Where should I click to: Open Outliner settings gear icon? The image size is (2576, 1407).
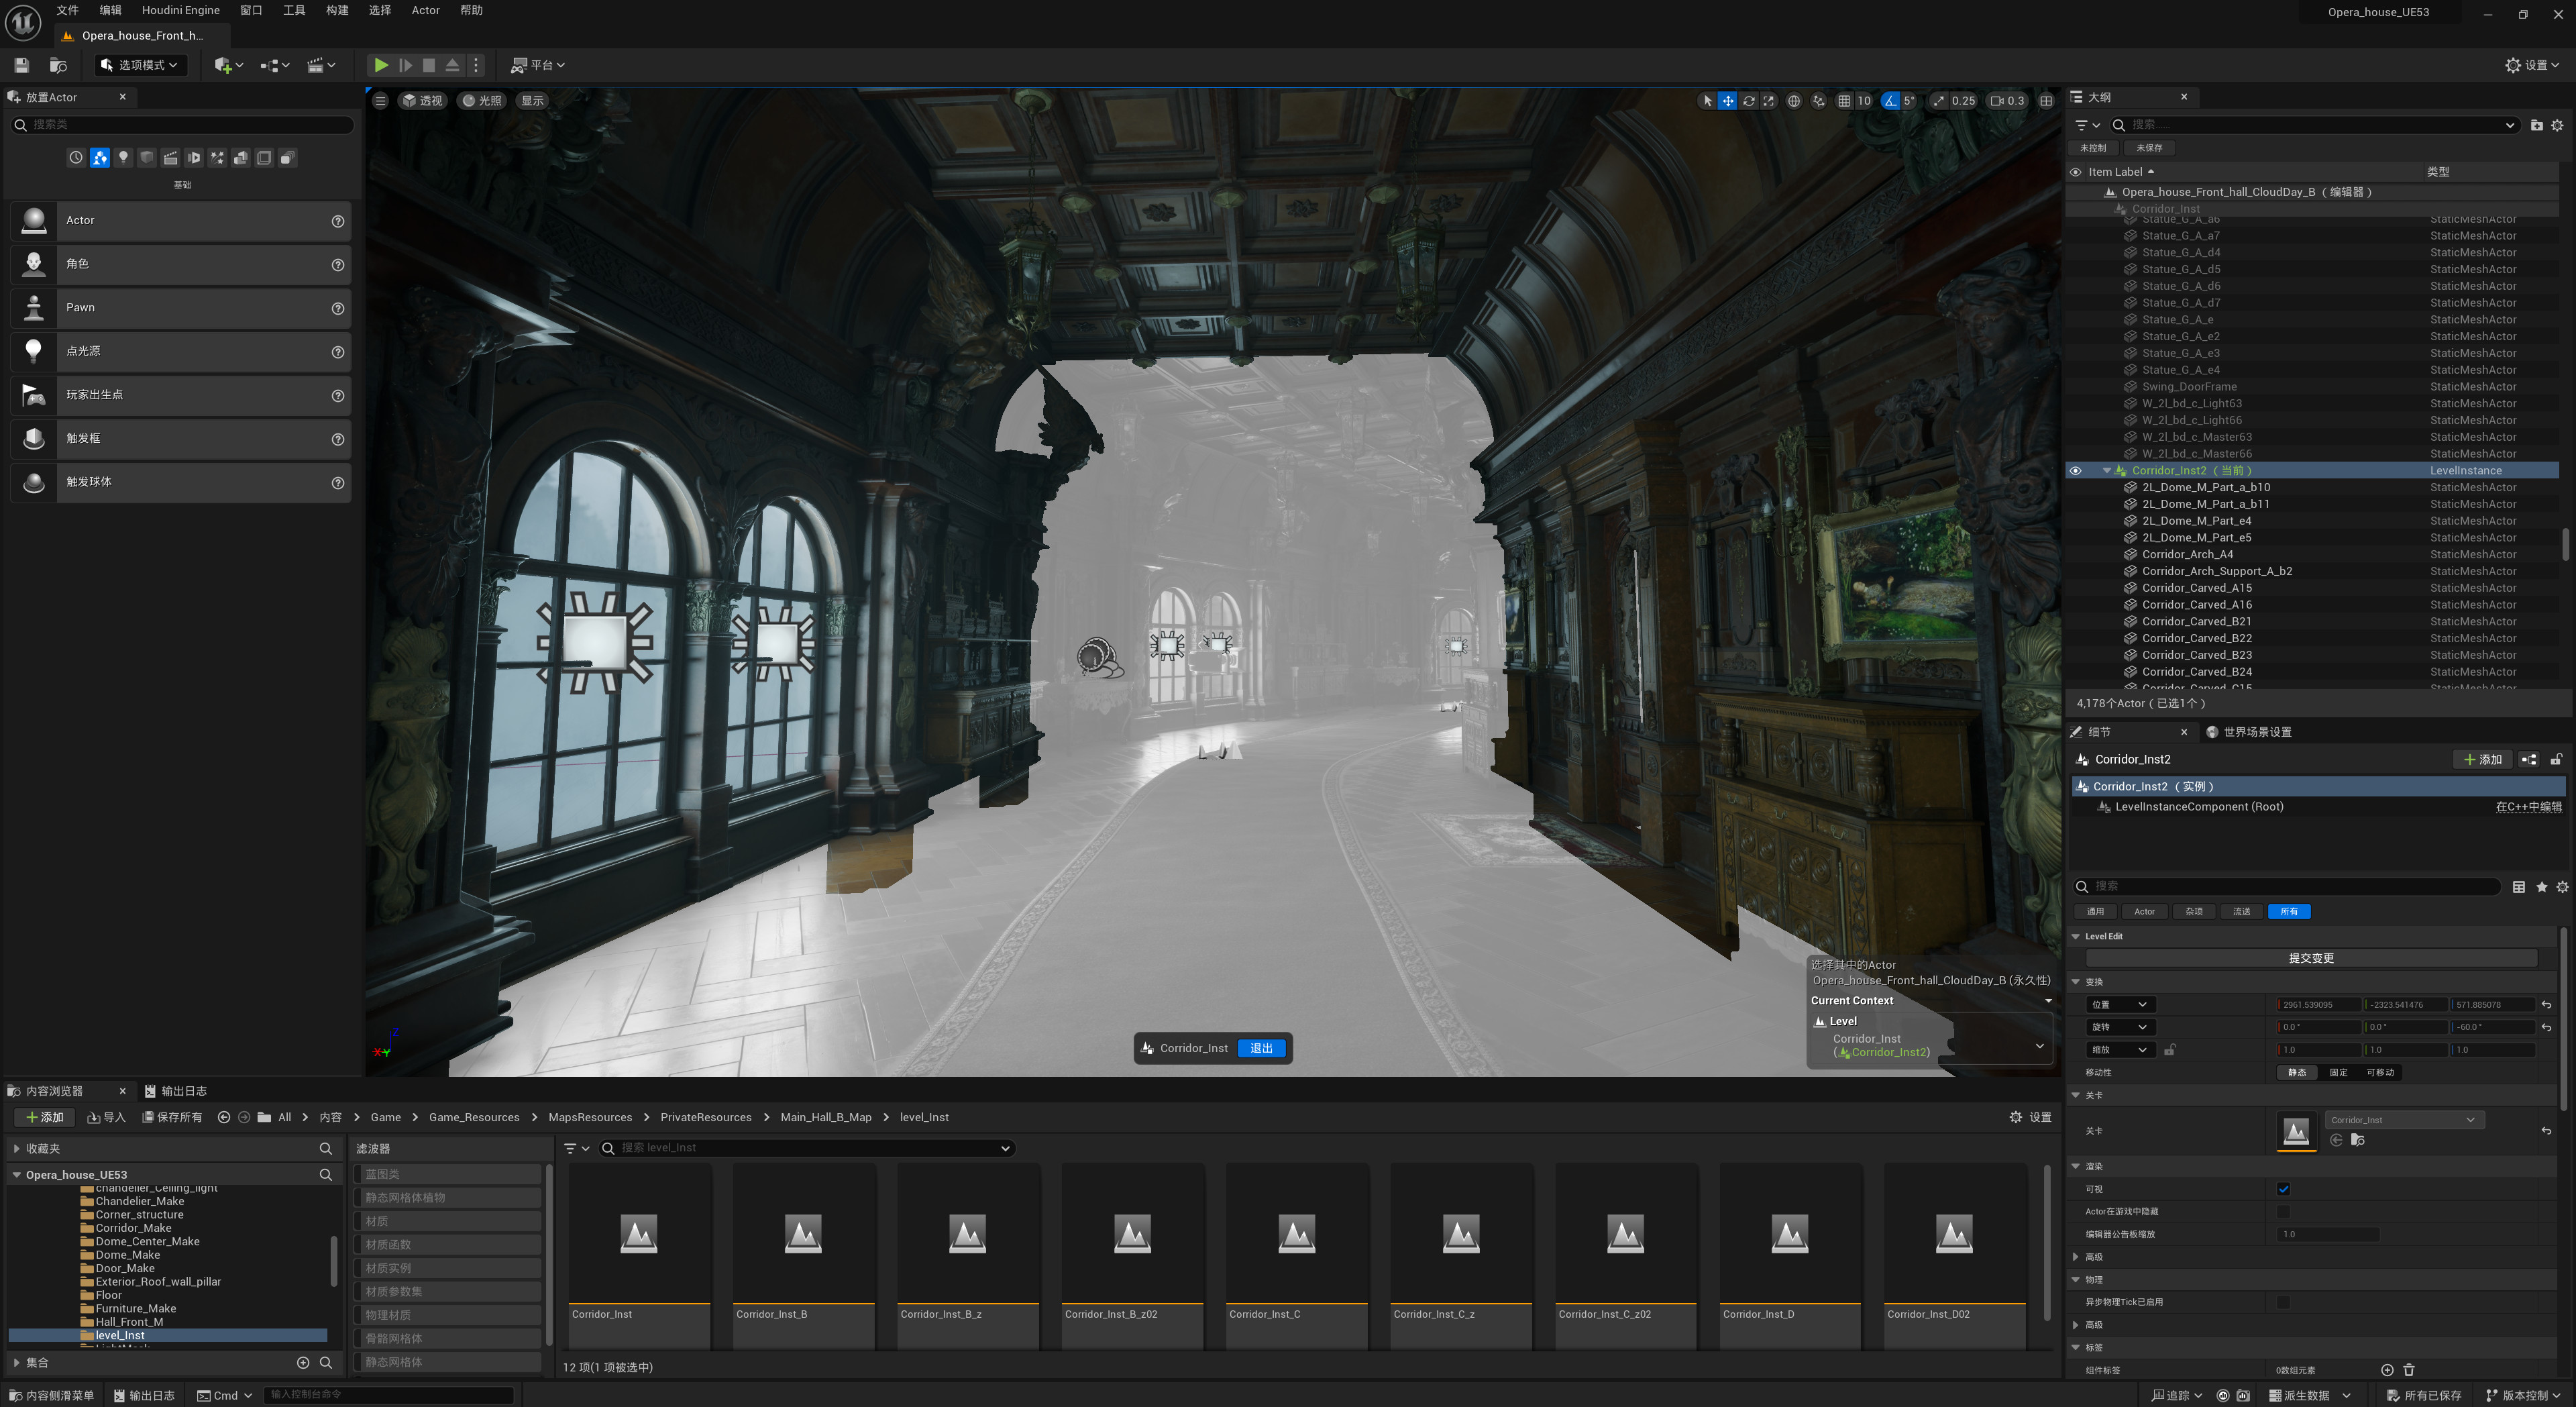pos(2558,125)
